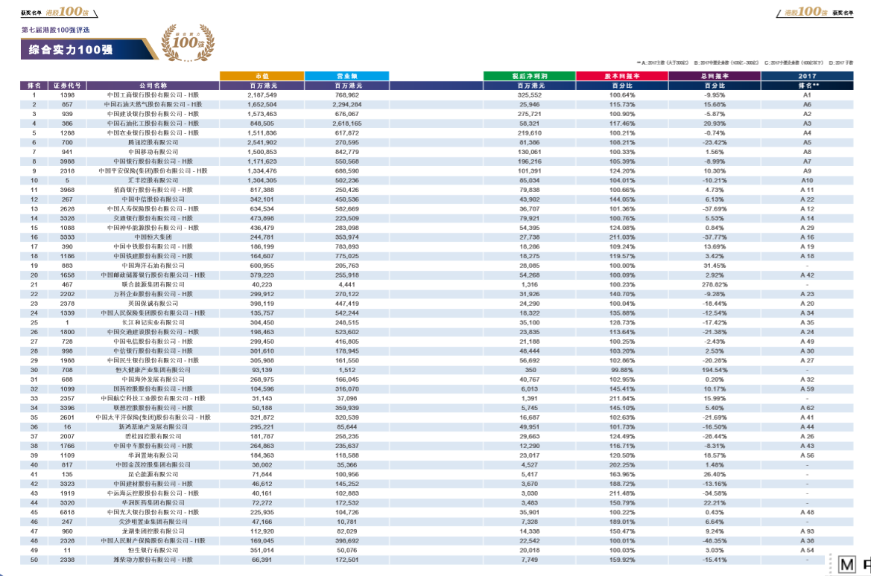
Task: Click the 2017 ranking column header
Action: click(x=807, y=76)
